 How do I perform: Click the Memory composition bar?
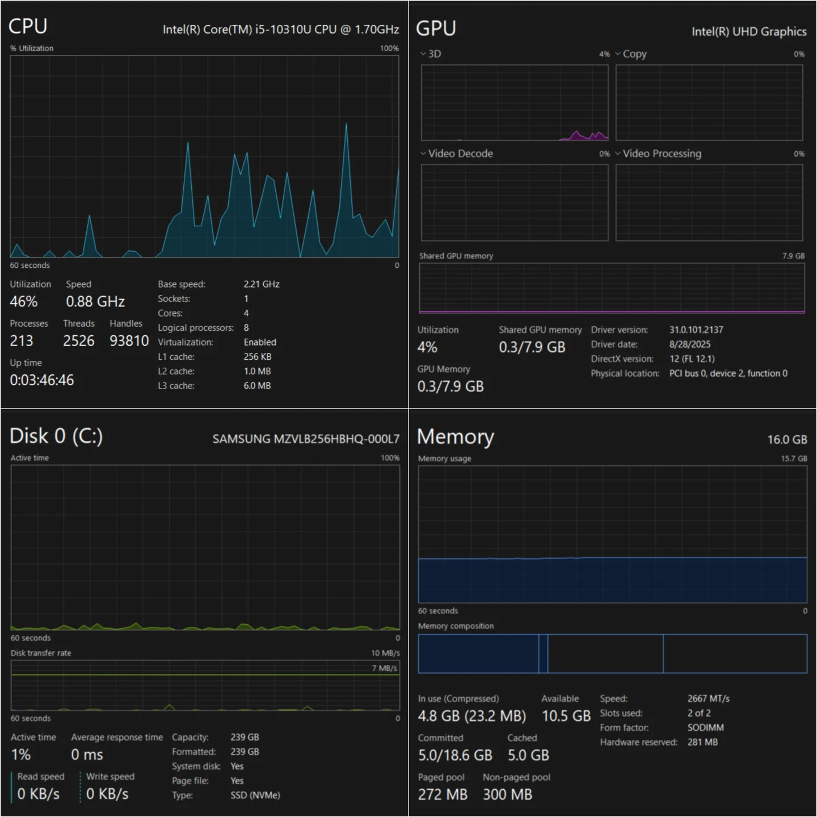pyautogui.click(x=612, y=654)
